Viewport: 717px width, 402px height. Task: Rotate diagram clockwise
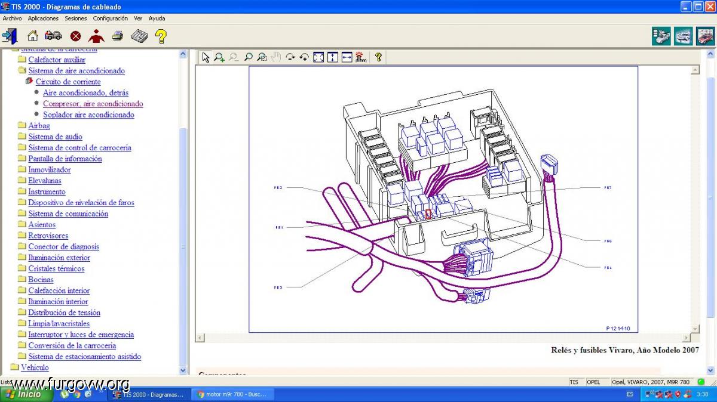pos(290,57)
